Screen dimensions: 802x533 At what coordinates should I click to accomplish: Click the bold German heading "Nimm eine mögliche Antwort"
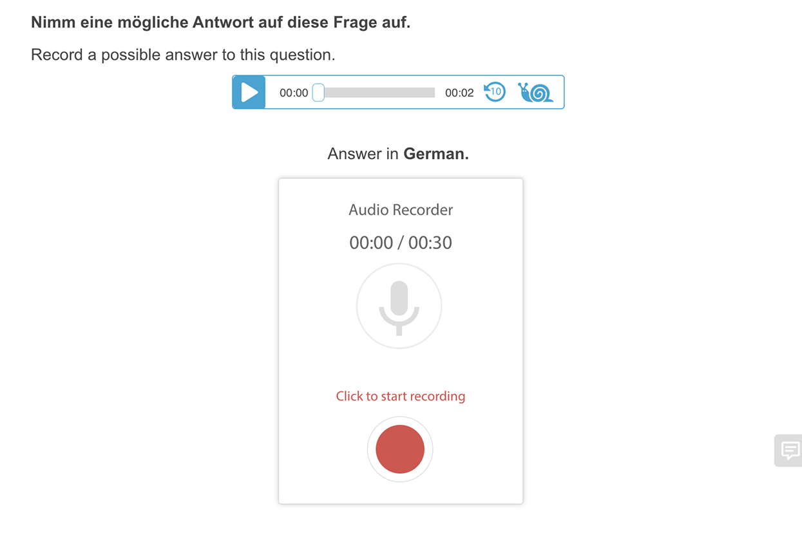point(220,23)
